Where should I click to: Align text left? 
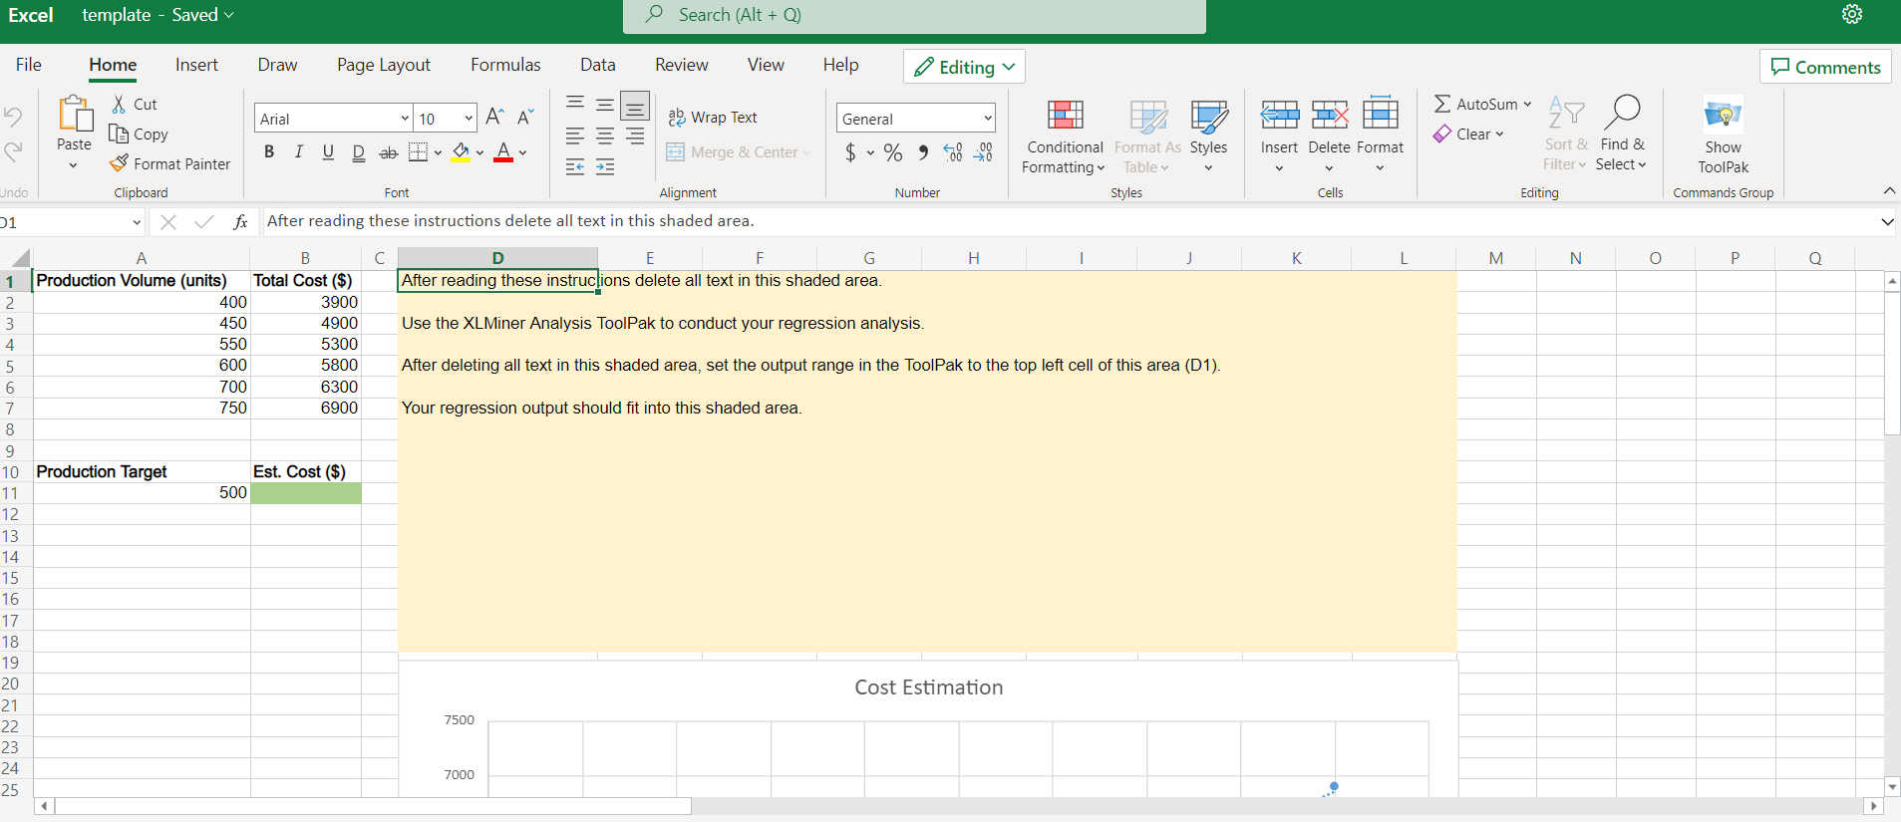575,136
